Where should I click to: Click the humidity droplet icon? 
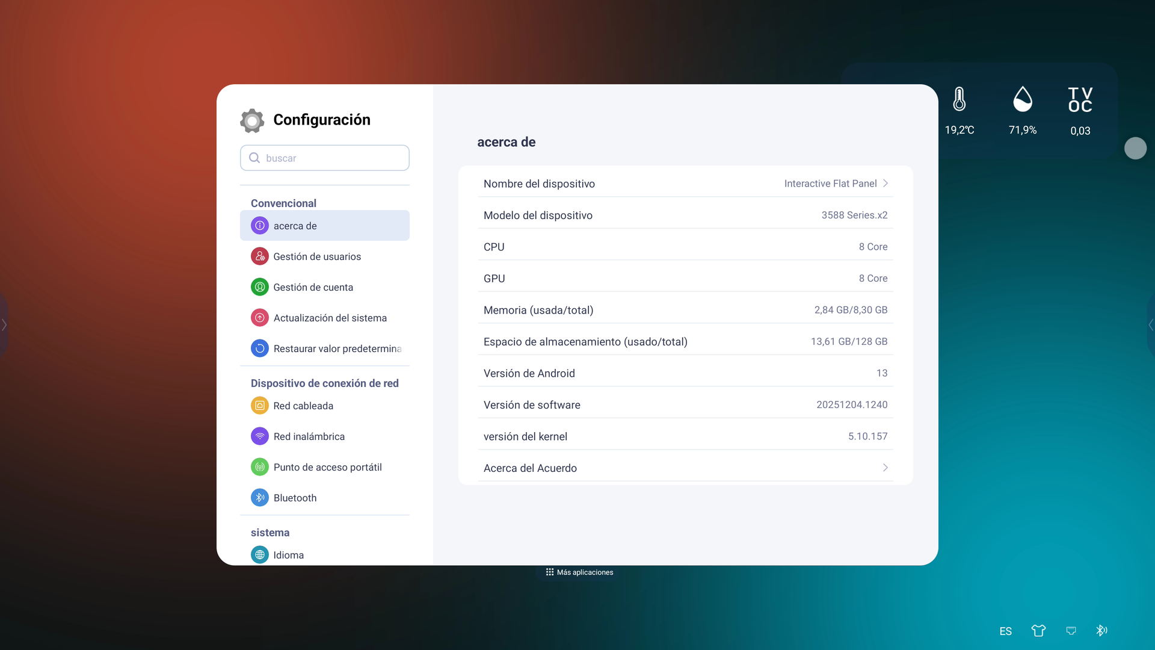pos(1023,99)
